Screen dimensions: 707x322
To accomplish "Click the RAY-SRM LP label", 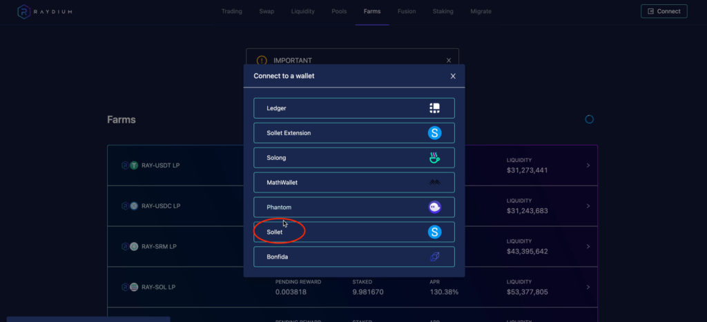I will pos(159,246).
